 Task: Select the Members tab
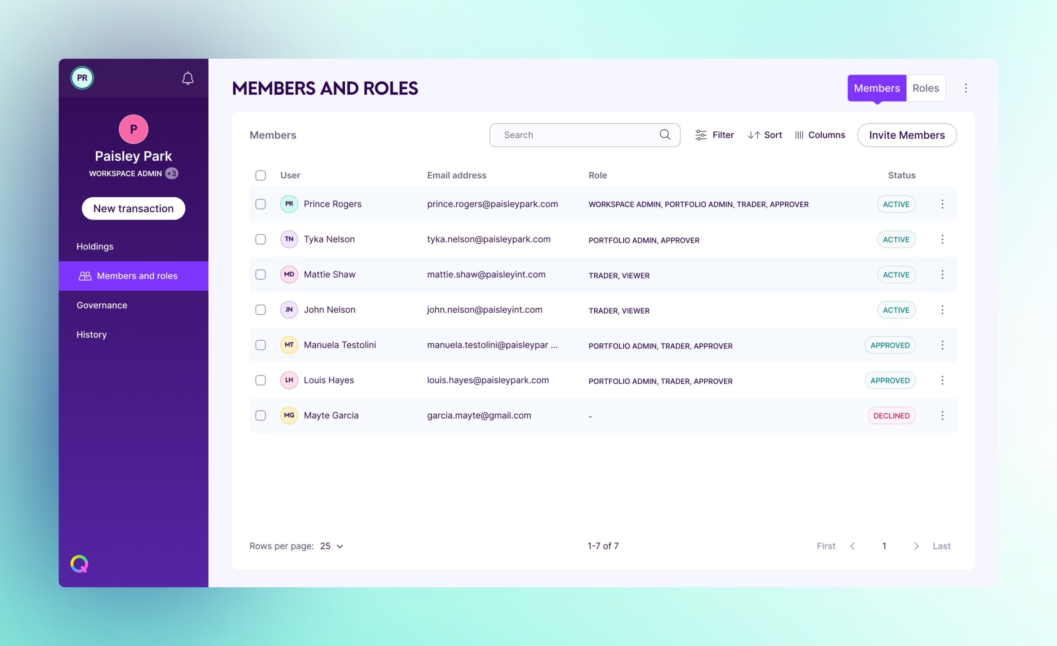(877, 88)
